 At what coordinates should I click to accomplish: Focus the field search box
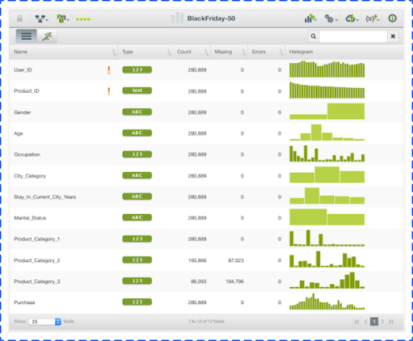[353, 36]
